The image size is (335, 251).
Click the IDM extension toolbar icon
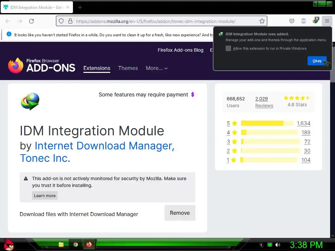[x=316, y=21]
